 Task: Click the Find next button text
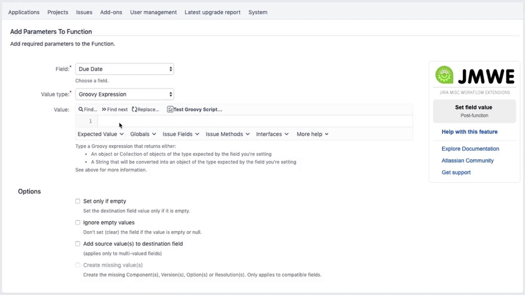(x=117, y=109)
